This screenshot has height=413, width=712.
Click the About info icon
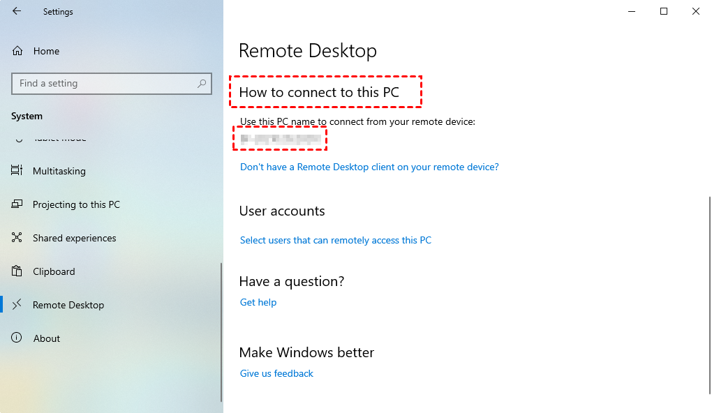pos(15,338)
